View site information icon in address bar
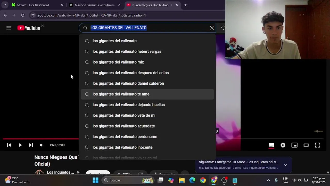The width and height of the screenshot is (330, 186). coord(33,15)
